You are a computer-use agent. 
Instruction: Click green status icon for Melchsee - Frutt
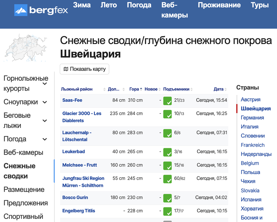pyautogui.click(x=168, y=165)
